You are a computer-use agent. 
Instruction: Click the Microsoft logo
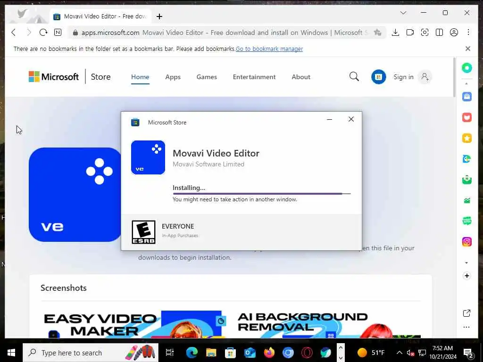(54, 77)
